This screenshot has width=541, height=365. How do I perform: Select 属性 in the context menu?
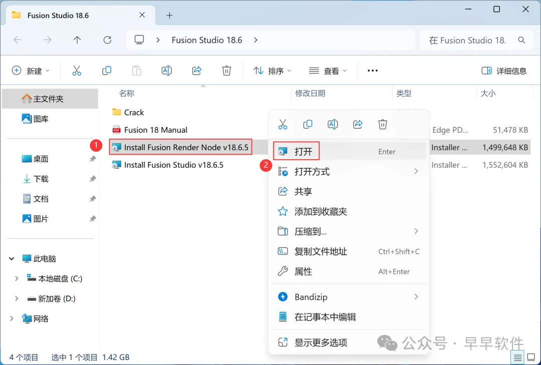pos(349,271)
